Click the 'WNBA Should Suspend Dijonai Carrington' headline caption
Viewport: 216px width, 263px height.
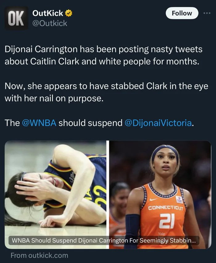[104, 240]
